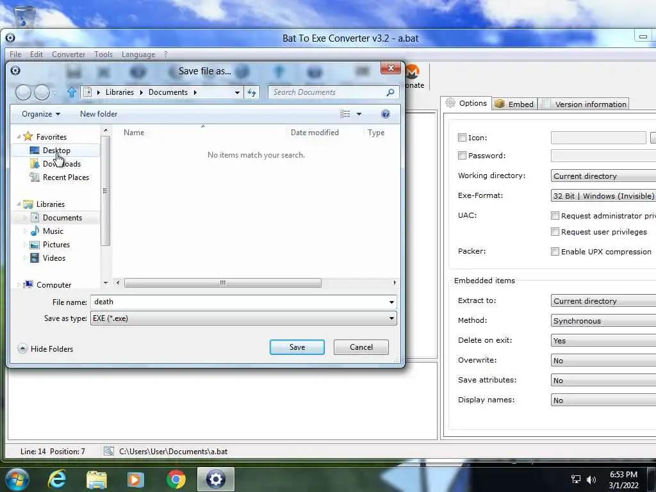Click the search magnifier icon
Image resolution: width=656 pixels, height=492 pixels.
pos(390,92)
